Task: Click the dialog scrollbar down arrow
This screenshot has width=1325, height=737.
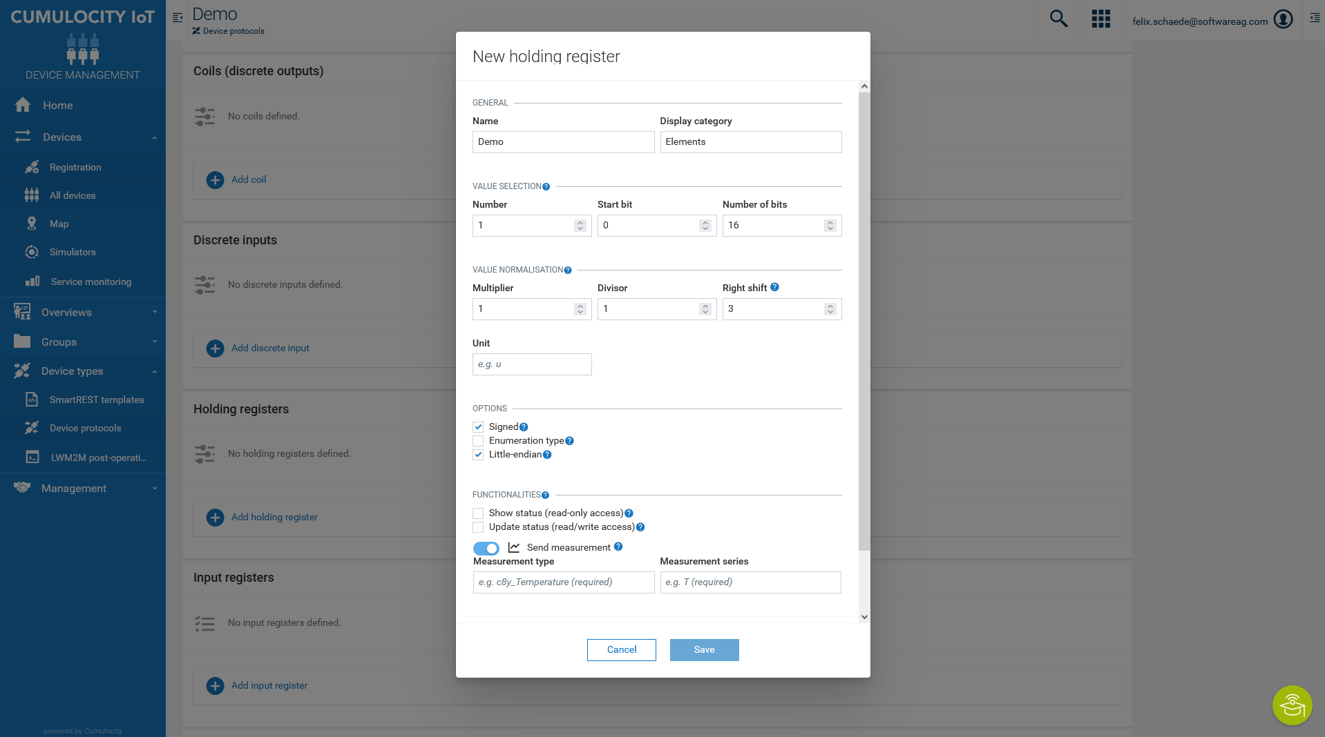Action: click(x=864, y=617)
